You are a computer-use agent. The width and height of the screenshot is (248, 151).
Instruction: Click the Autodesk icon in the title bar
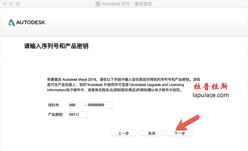click(x=98, y=4)
